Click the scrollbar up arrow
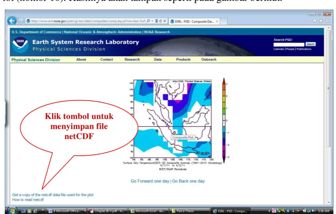 pyautogui.click(x=329, y=28)
